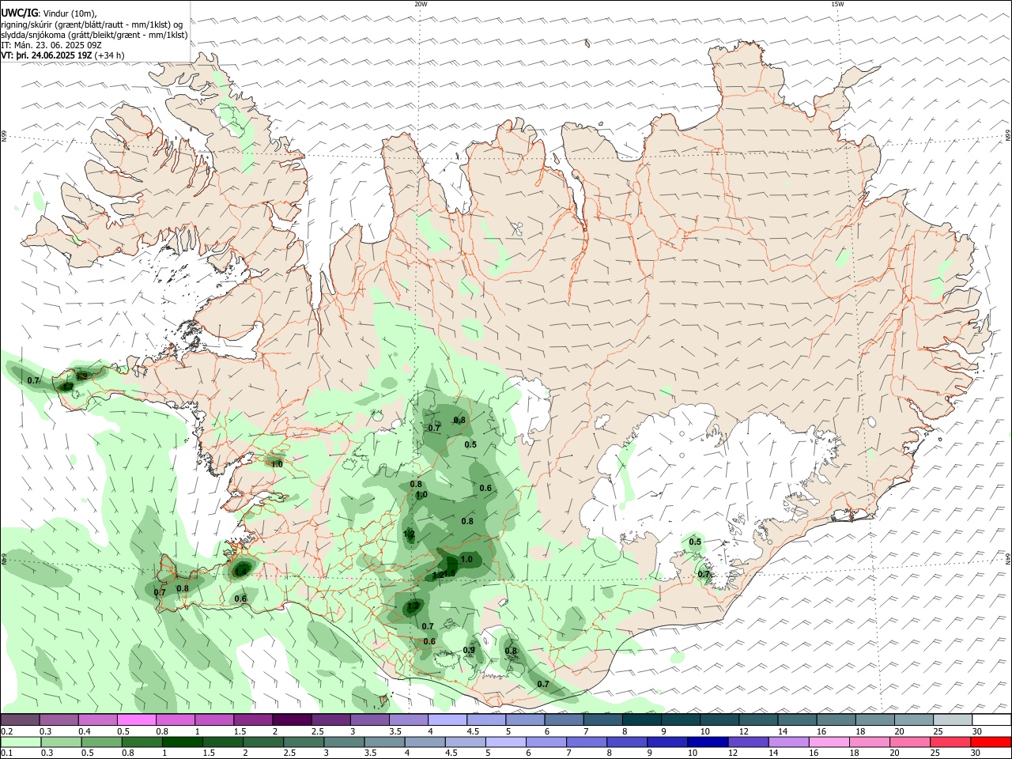Click the valid time 'VT: þri. 24.06.2025 19Z'
This screenshot has height=759, width=1012.
coord(47,55)
